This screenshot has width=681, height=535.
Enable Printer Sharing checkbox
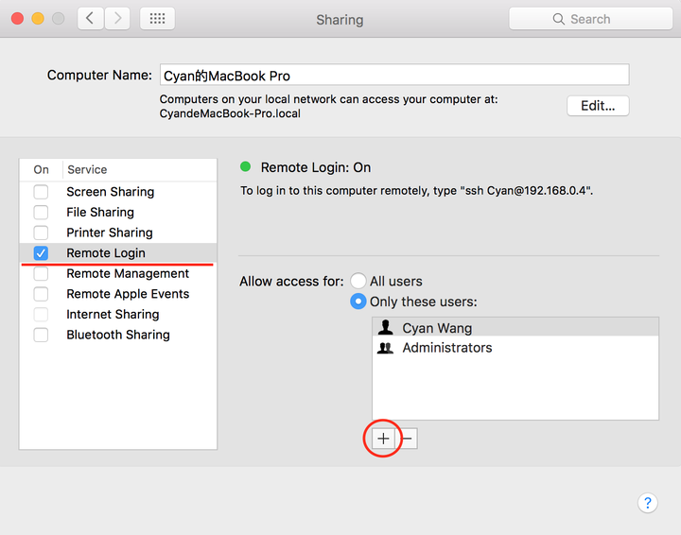click(41, 233)
